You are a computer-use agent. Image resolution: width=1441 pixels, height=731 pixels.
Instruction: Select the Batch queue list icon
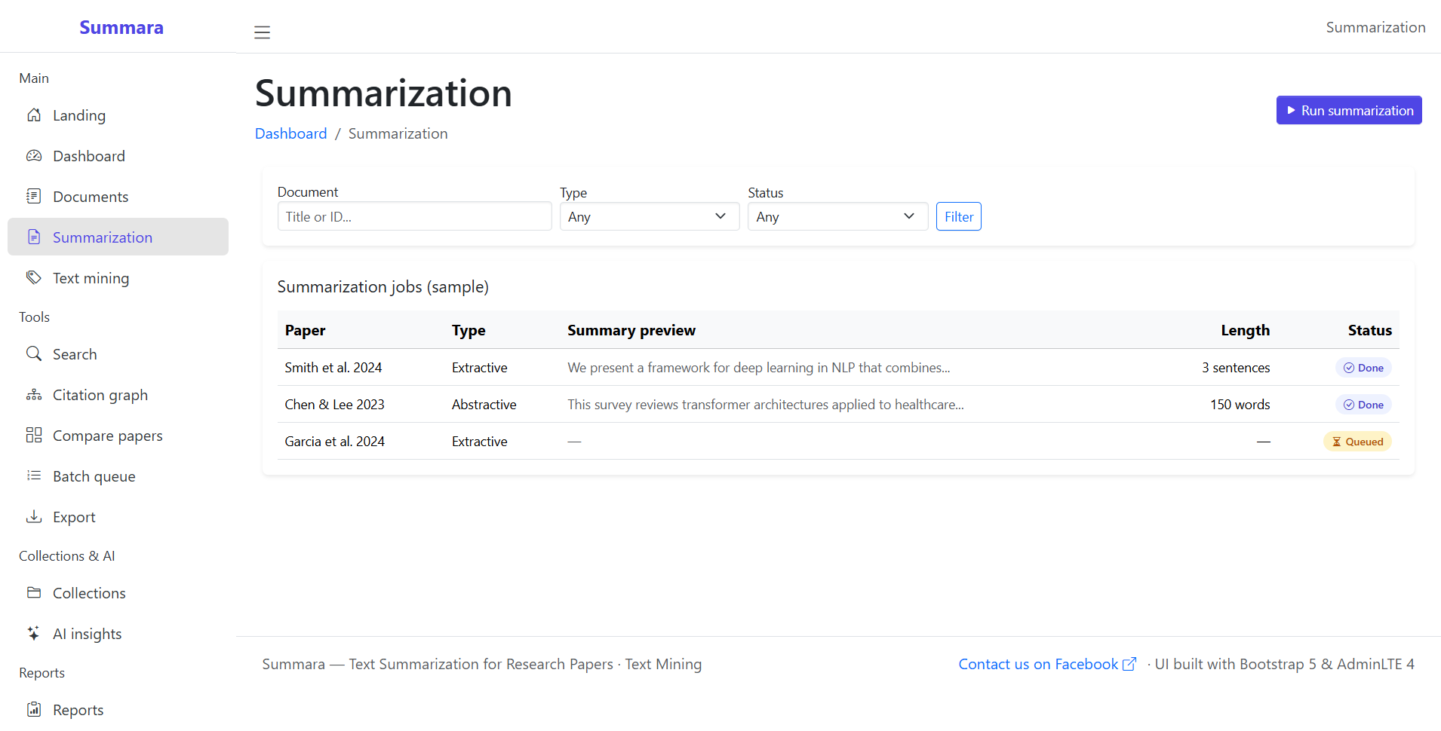(34, 476)
